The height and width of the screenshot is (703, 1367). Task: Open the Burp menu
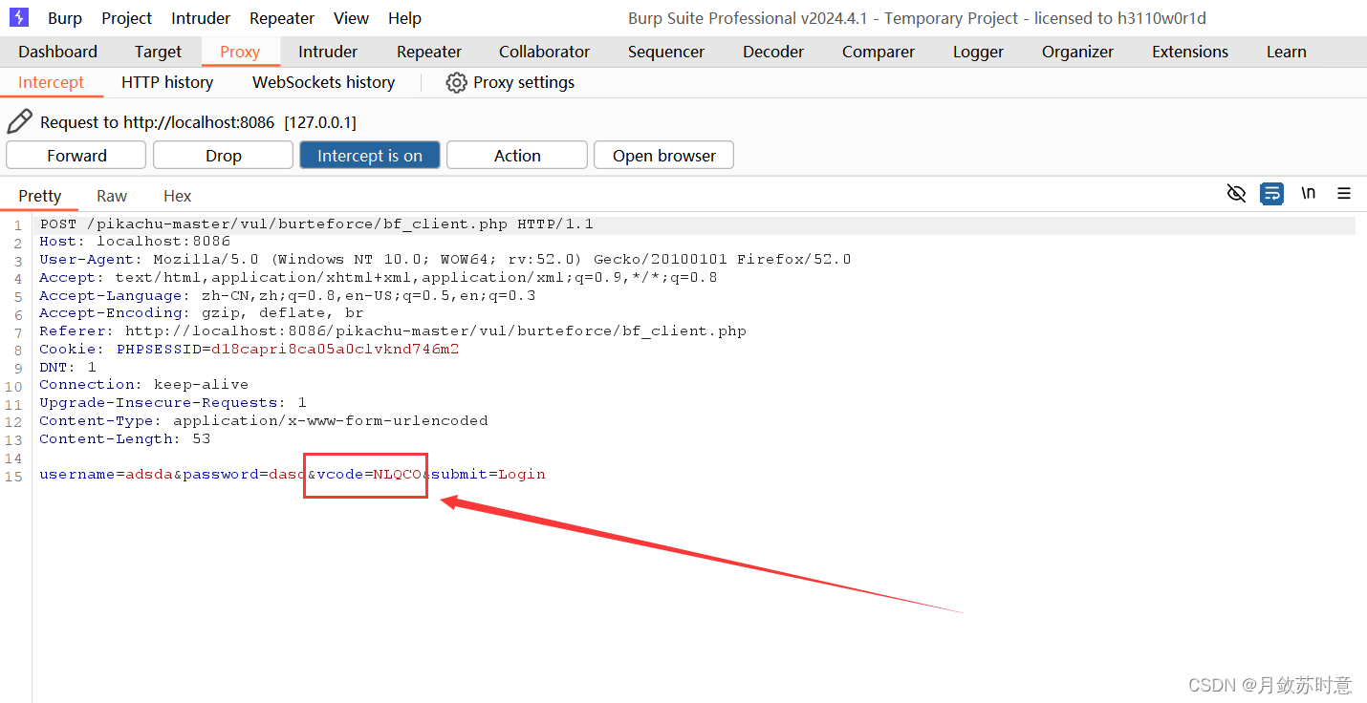point(65,18)
